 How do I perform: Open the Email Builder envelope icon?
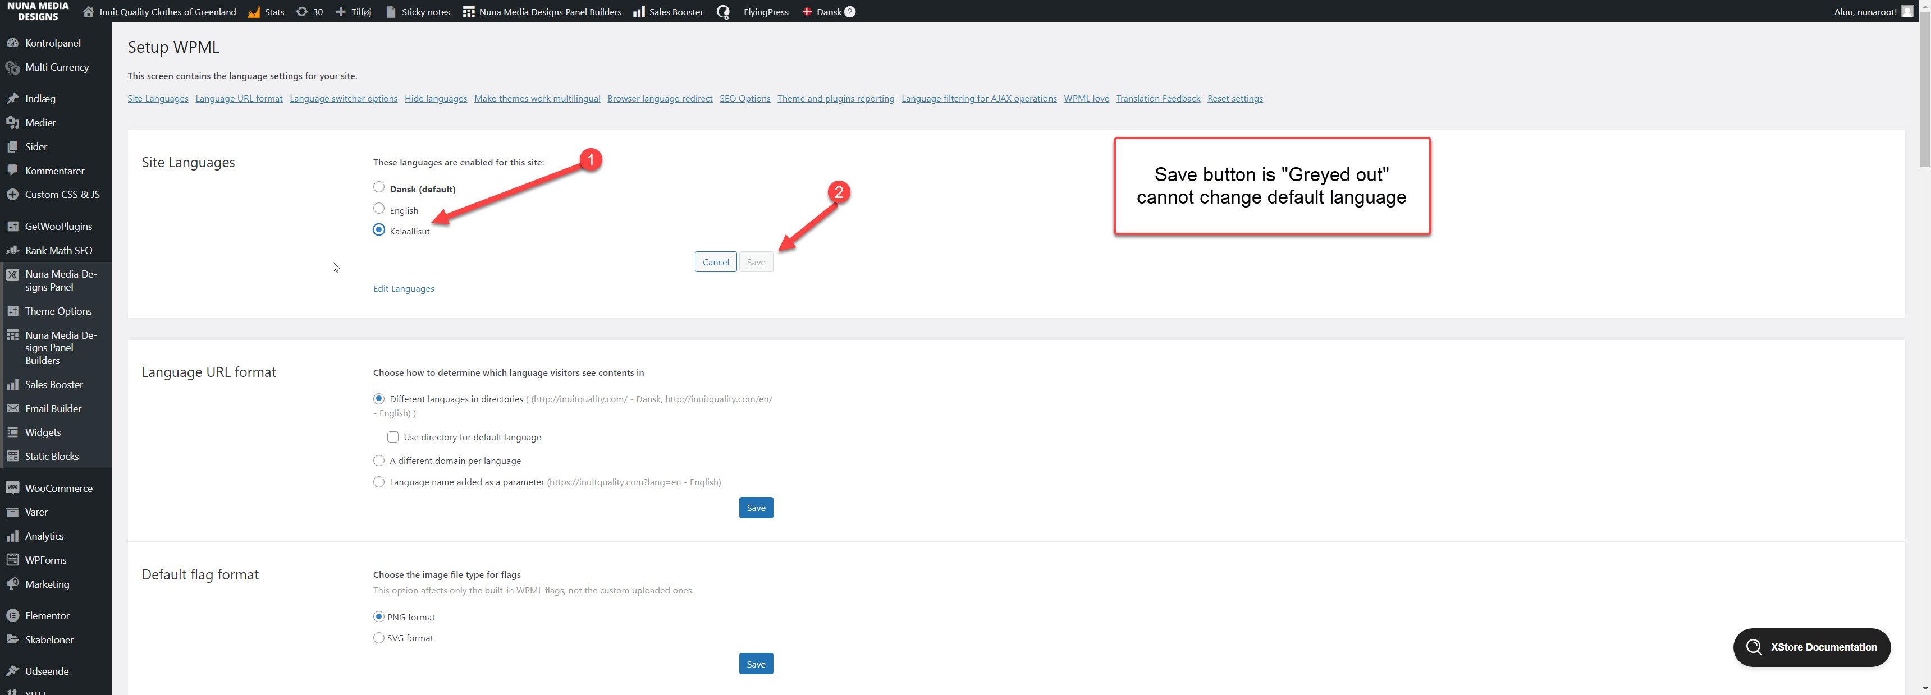pyautogui.click(x=13, y=408)
